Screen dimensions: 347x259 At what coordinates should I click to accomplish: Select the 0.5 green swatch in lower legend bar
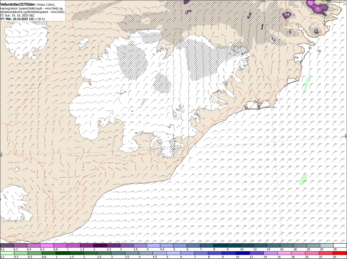pyautogui.click(x=35, y=253)
